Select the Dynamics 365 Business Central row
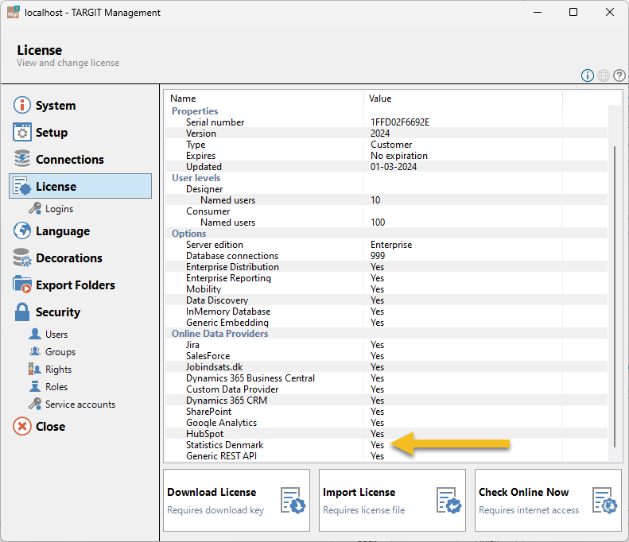629x542 pixels. coord(386,378)
